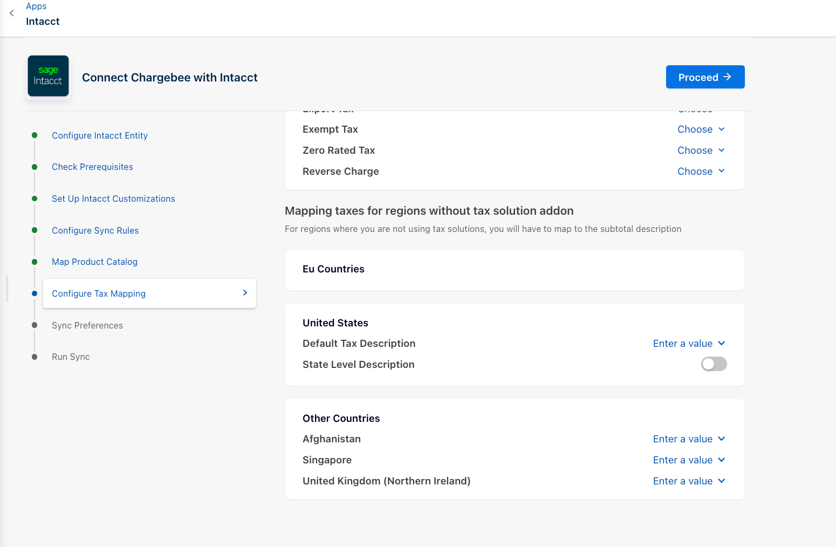Click the Eu Countries section card

click(514, 270)
